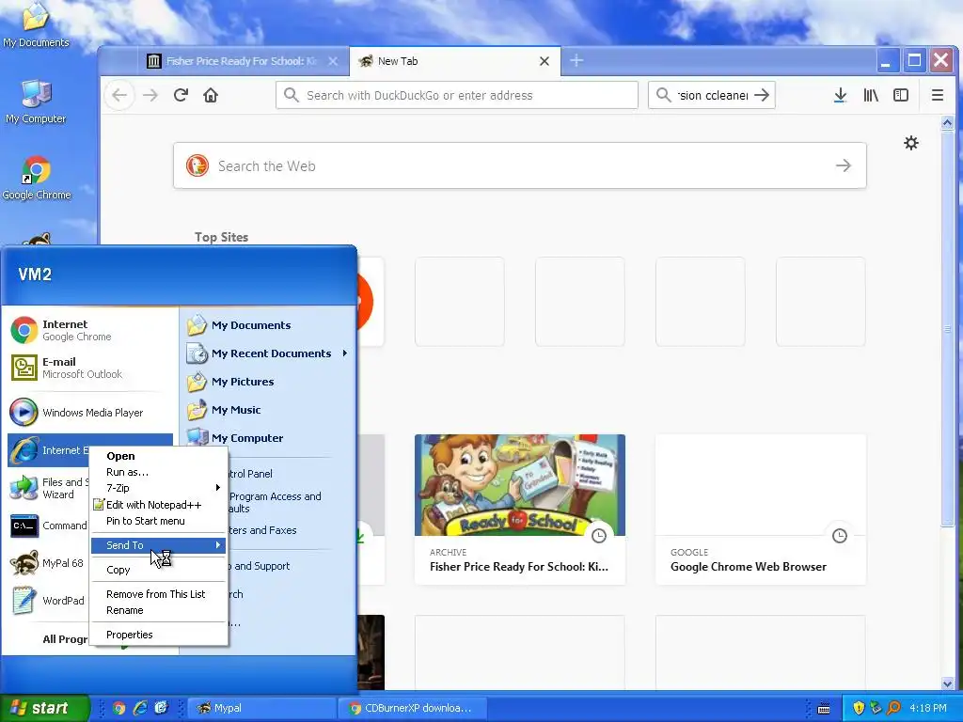Click the Windows start button

(x=44, y=708)
